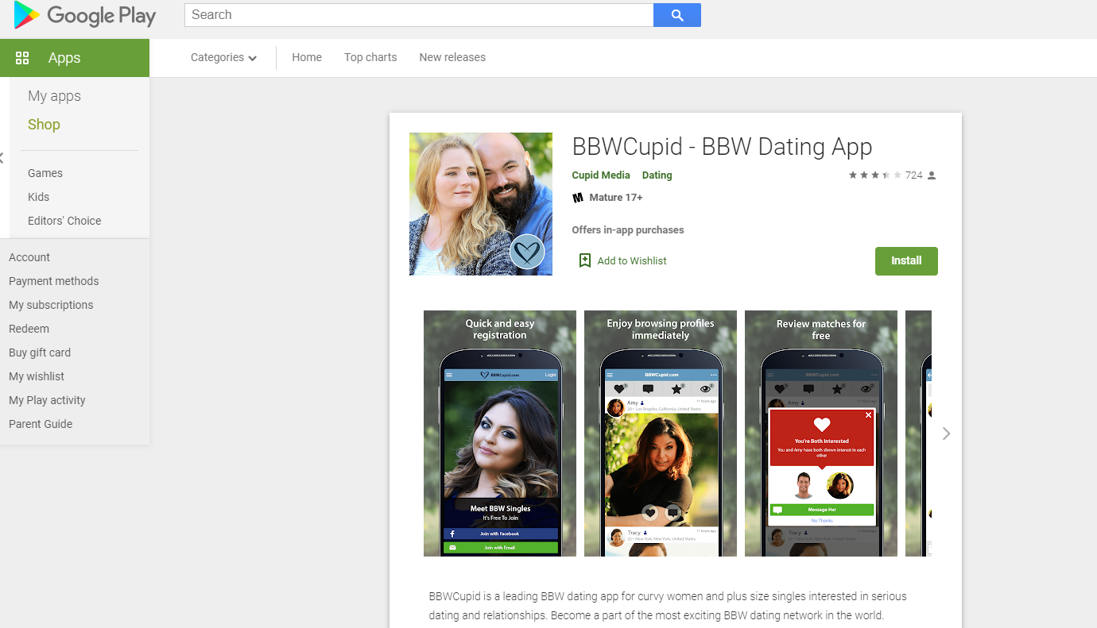Image resolution: width=1097 pixels, height=628 pixels.
Task: Click the blue search magnifier button
Action: (676, 15)
